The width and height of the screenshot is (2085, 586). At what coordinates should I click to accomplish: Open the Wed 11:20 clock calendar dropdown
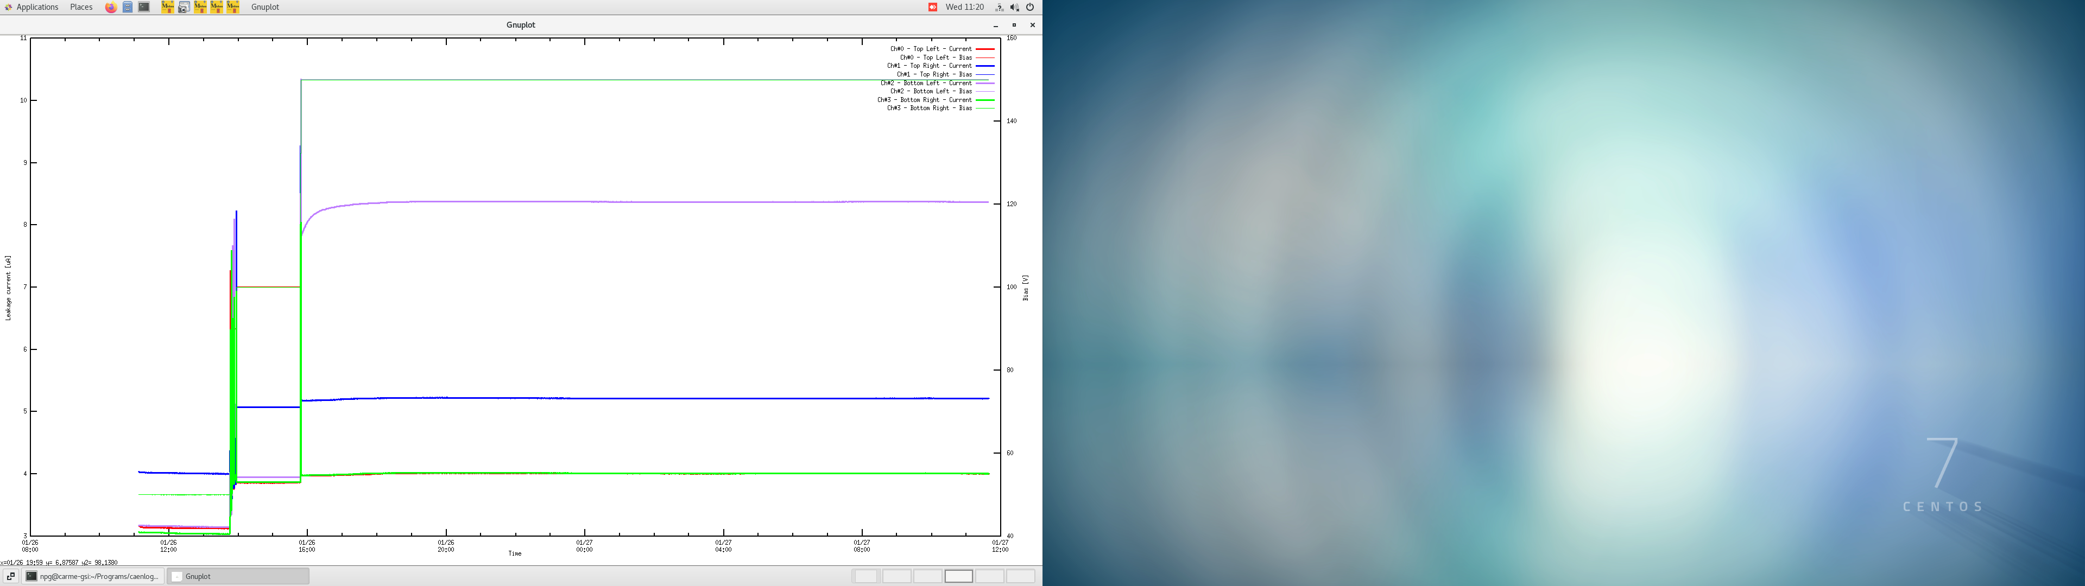click(965, 7)
